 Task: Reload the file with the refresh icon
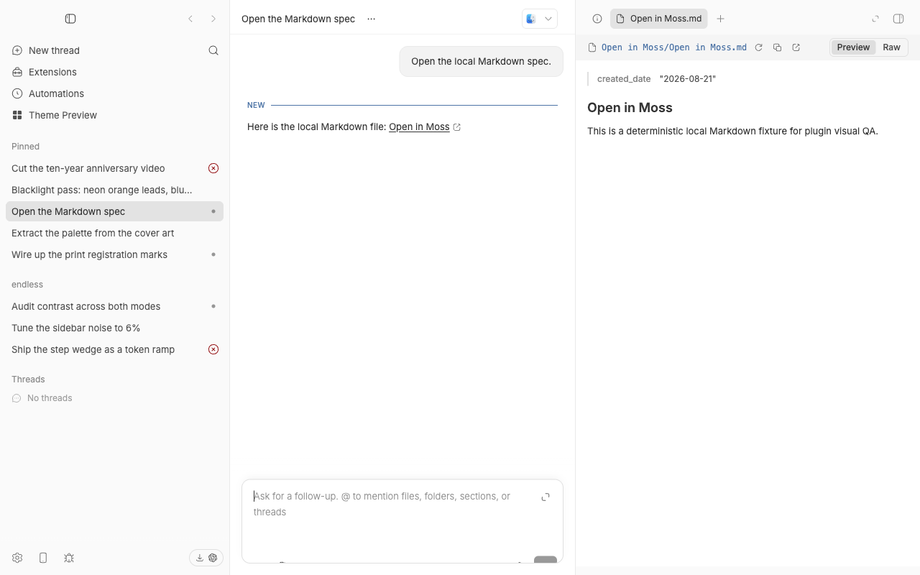coord(758,47)
